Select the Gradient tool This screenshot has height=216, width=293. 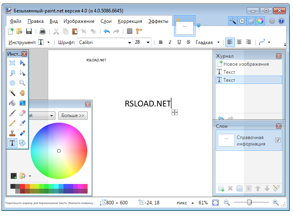click(23, 103)
